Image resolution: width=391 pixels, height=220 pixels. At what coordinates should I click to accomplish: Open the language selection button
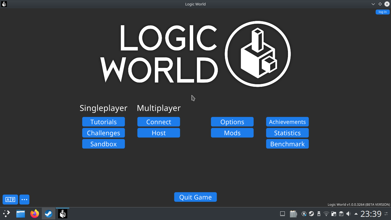coord(10,199)
